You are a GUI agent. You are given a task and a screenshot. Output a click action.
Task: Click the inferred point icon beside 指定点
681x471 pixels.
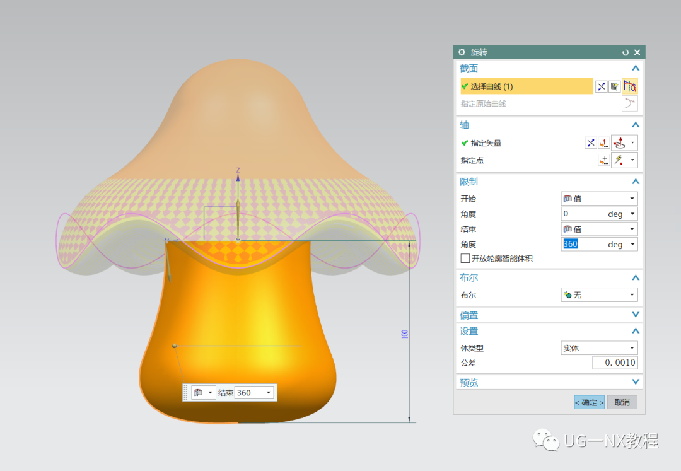point(619,160)
